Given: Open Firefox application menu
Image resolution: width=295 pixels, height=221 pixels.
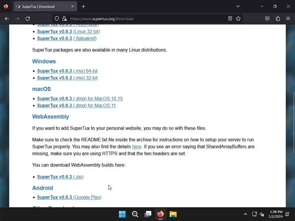Looking at the screenshot, I should (288, 18).
